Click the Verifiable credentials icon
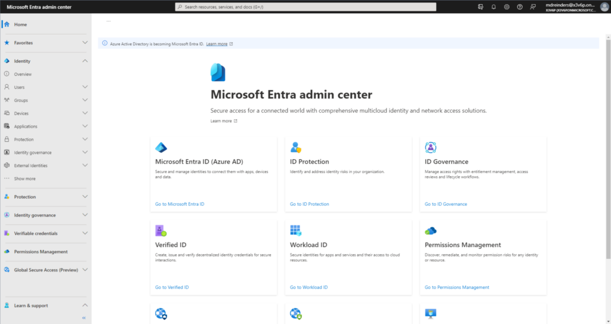Viewport: 611px width, 324px height. [x=7, y=233]
